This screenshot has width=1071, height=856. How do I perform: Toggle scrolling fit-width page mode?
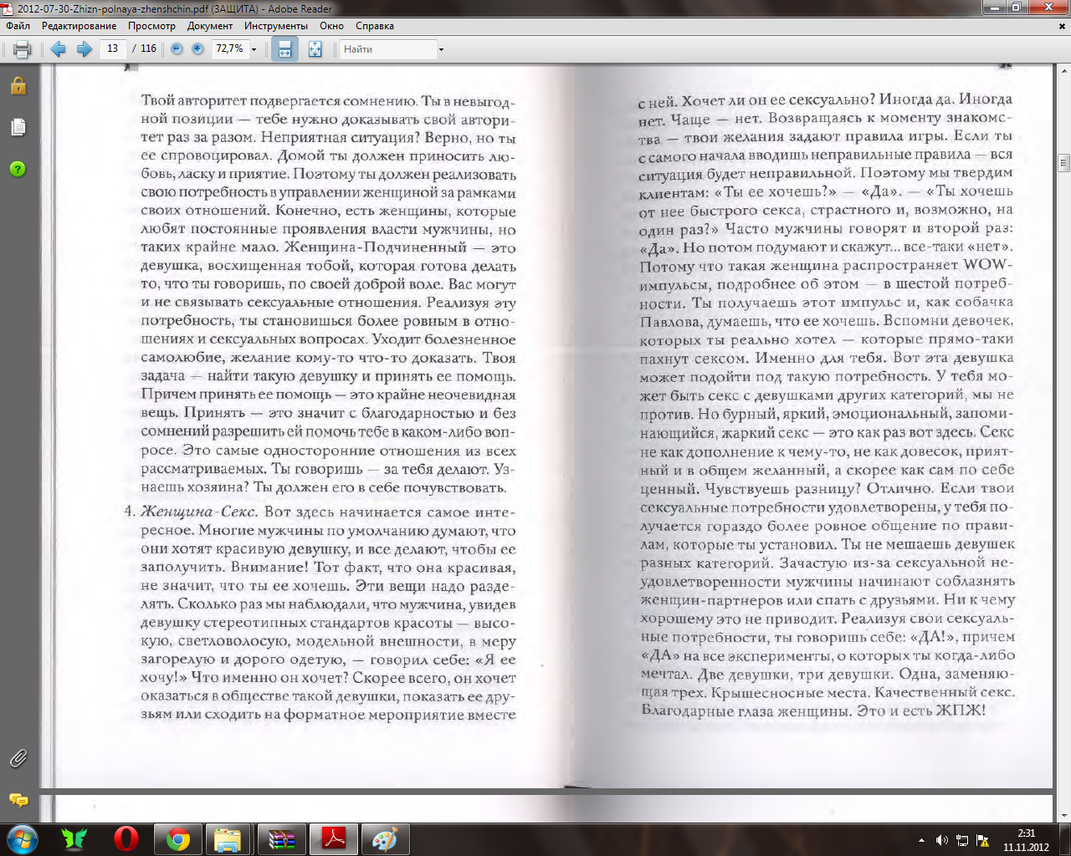coord(284,49)
